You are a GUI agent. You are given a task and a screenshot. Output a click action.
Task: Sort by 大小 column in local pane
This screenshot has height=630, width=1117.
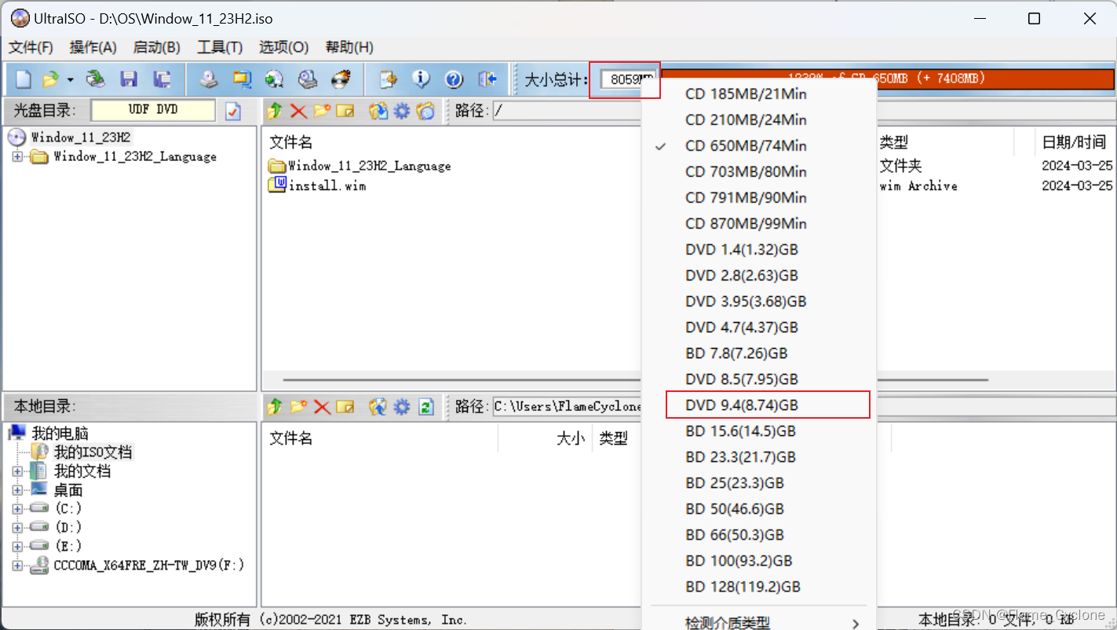click(571, 438)
